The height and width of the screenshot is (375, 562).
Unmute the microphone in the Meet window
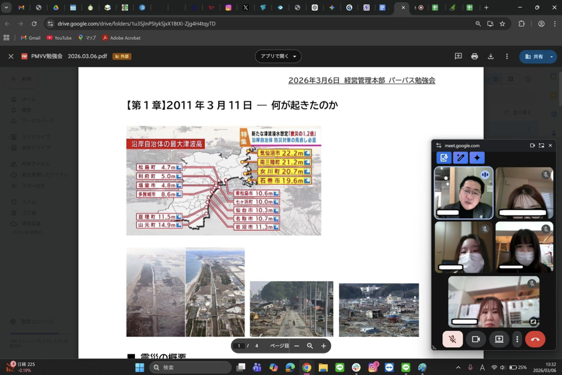(x=452, y=339)
